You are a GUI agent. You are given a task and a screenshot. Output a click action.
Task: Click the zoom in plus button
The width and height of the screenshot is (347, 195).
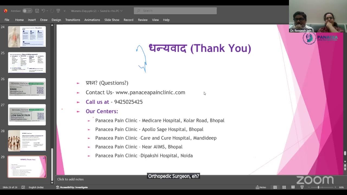click(335, 187)
